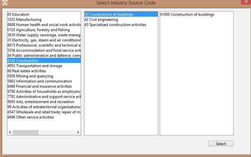Image resolution: width=251 pixels, height=157 pixels.
Task: Select 41 Construction of buildings division
Action: click(x=109, y=14)
